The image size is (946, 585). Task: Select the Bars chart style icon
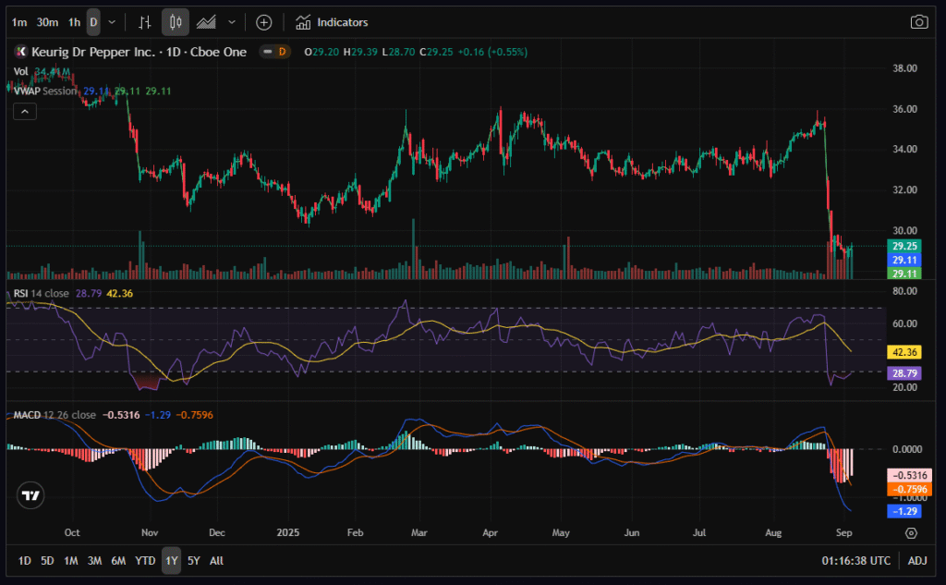click(x=144, y=22)
